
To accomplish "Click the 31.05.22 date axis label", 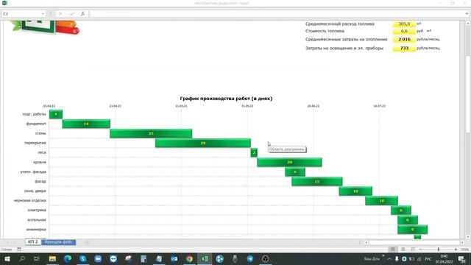I will tap(247, 106).
